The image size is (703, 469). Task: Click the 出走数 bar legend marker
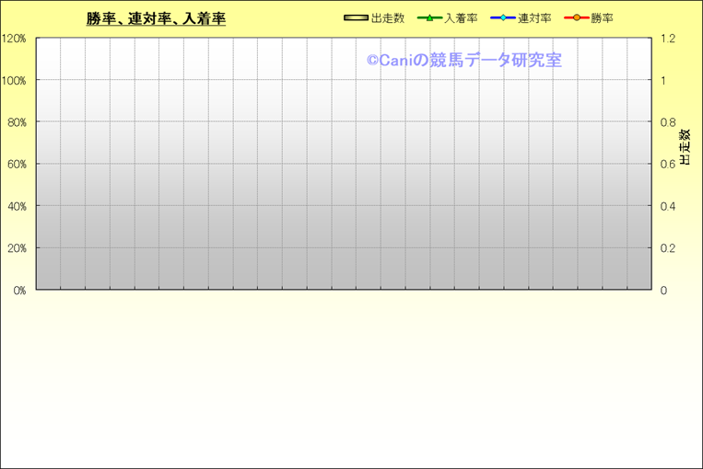pos(356,18)
